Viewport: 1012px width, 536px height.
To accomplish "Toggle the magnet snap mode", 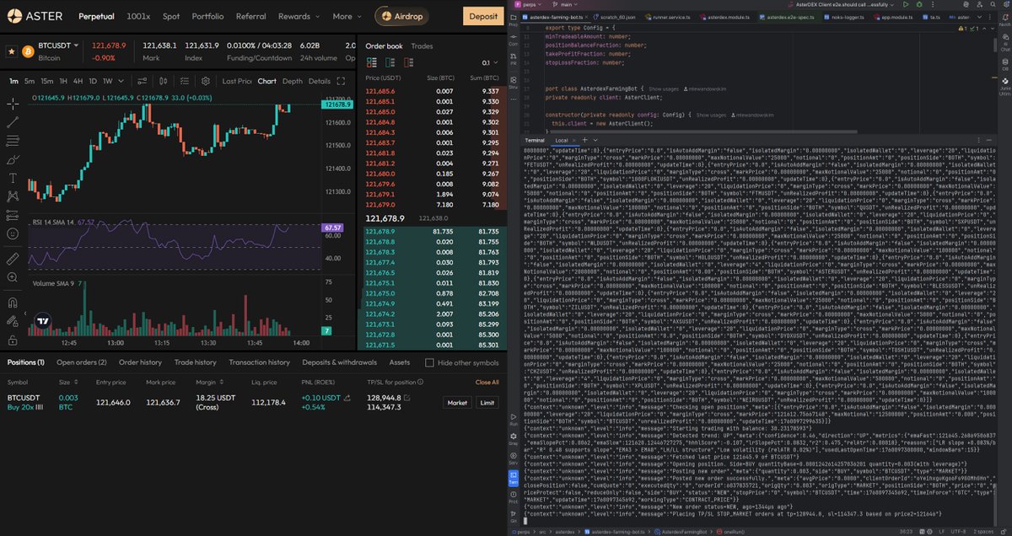I will pos(12,303).
